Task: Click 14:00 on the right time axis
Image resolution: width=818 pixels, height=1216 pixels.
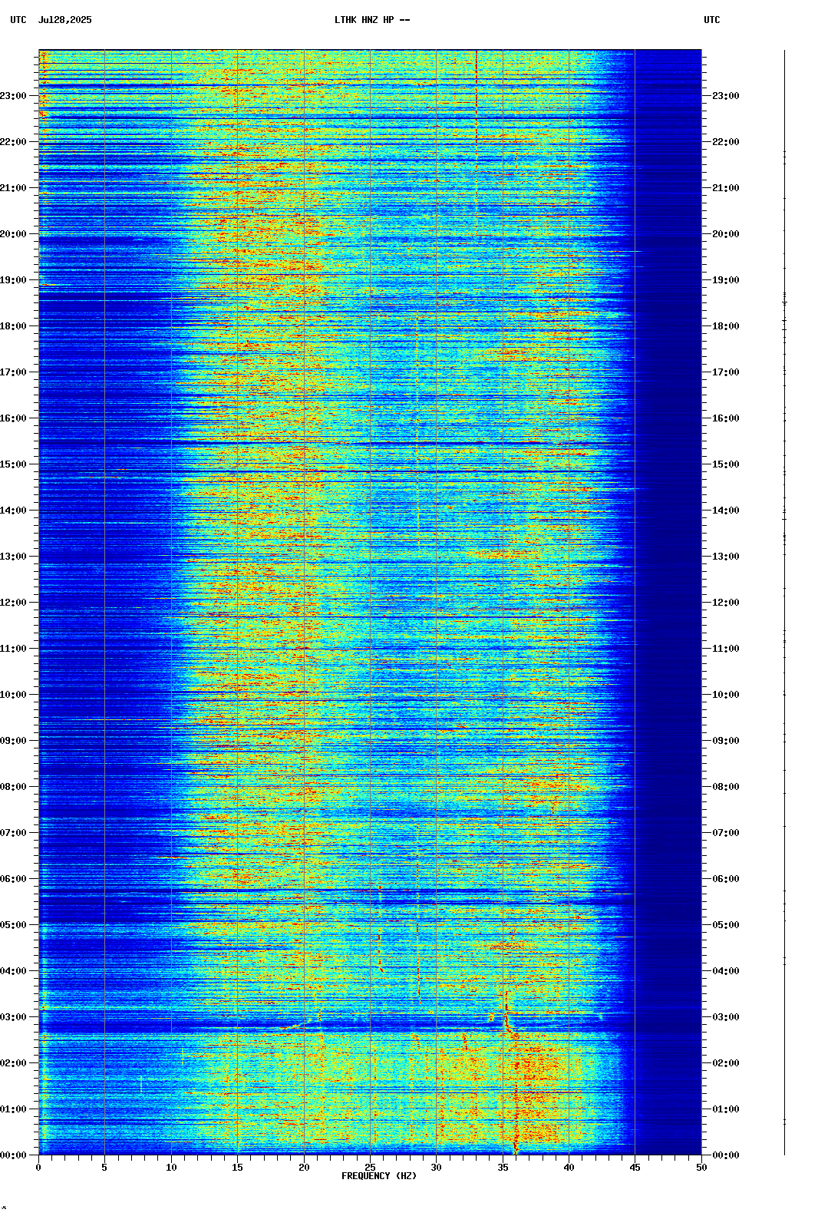Action: click(726, 511)
